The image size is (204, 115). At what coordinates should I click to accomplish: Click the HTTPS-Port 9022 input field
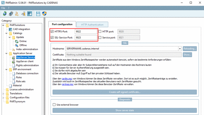click(86, 31)
